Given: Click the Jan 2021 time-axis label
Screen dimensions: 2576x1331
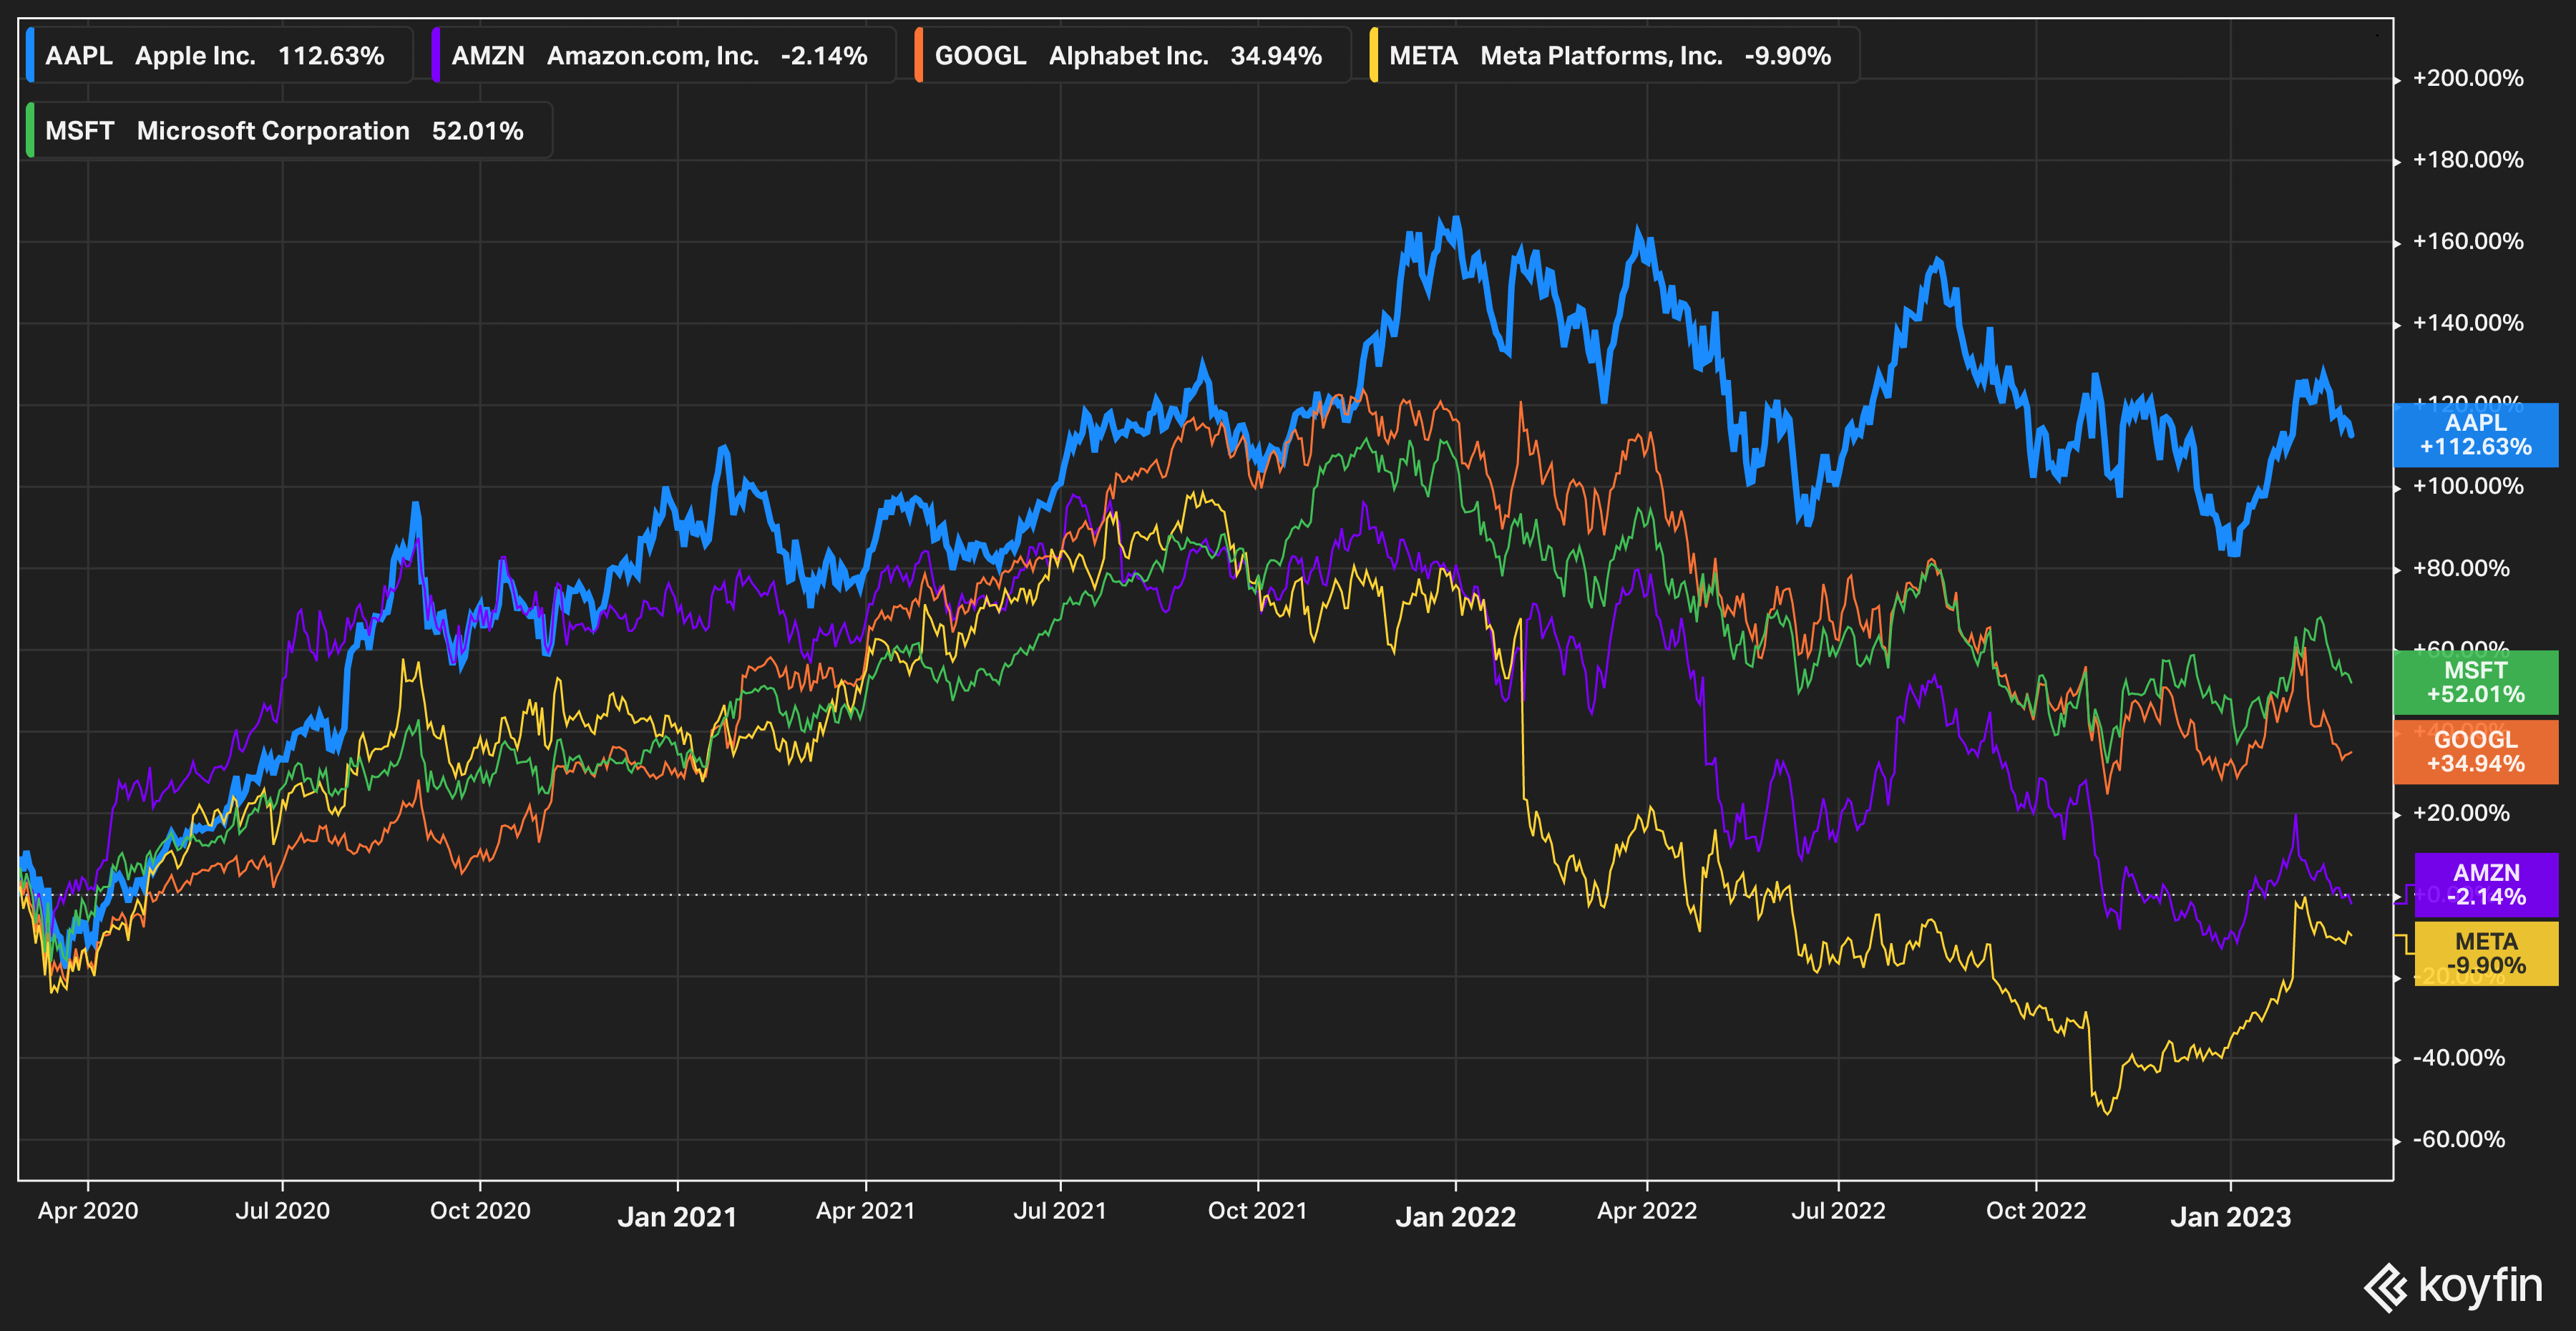Looking at the screenshot, I should click(x=677, y=1217).
